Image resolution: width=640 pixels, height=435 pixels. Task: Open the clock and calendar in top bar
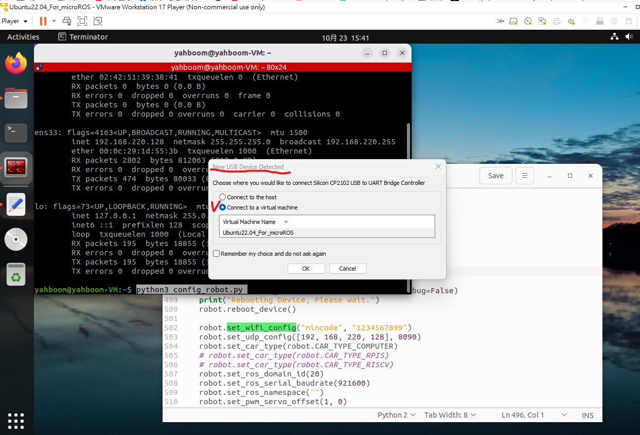pos(345,37)
